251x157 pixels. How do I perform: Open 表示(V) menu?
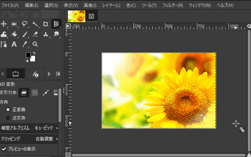[71, 5]
